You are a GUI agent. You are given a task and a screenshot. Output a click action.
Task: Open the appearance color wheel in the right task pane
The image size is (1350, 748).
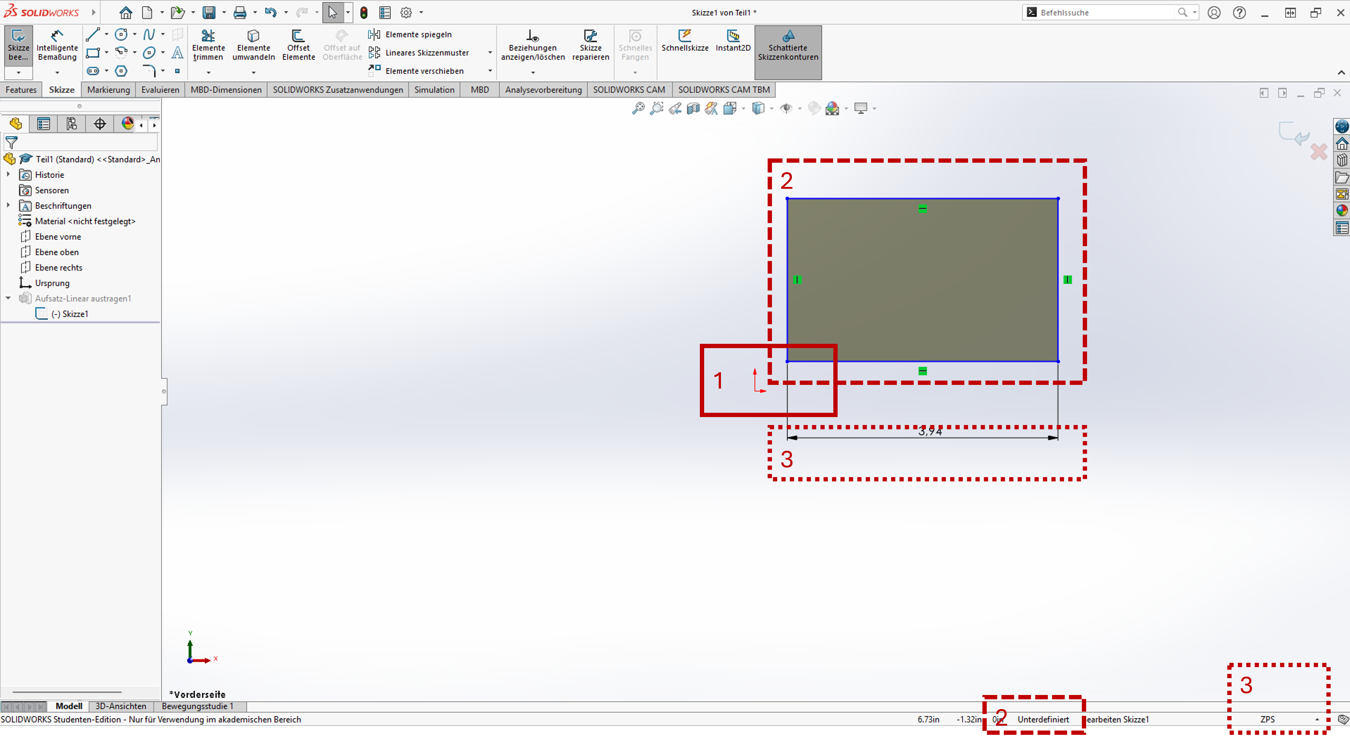1342,211
